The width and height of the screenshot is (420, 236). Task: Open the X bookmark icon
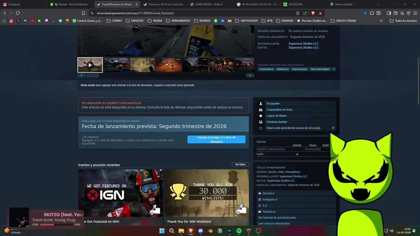tap(18, 21)
